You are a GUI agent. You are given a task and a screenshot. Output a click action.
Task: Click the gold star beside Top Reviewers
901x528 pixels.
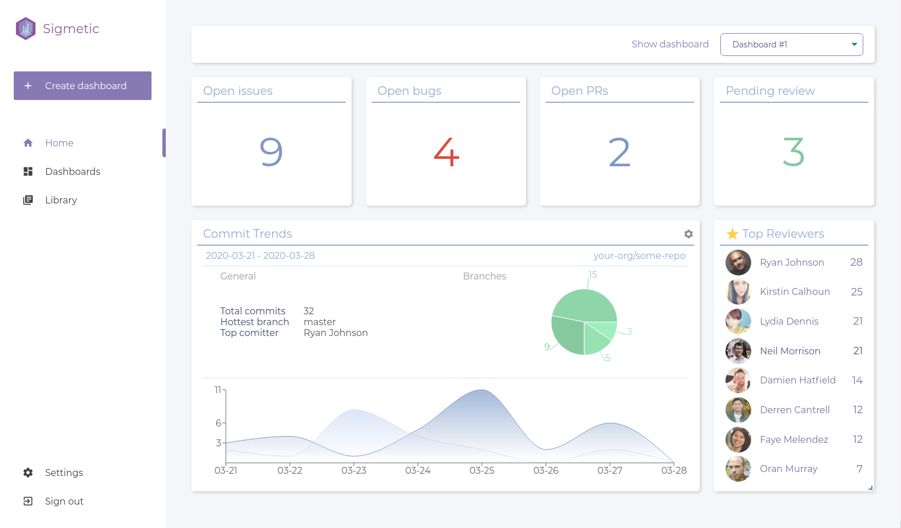tap(732, 234)
